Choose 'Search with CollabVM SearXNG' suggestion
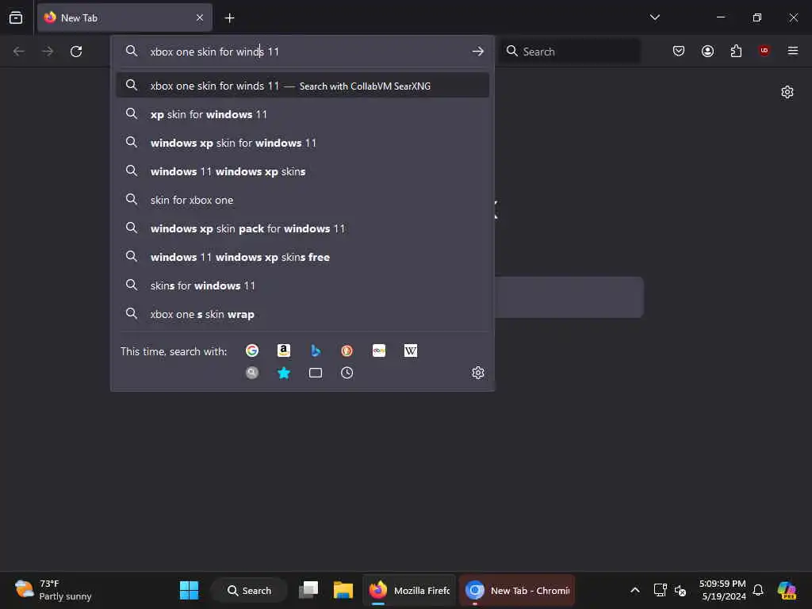Image resolution: width=812 pixels, height=609 pixels. point(303,86)
